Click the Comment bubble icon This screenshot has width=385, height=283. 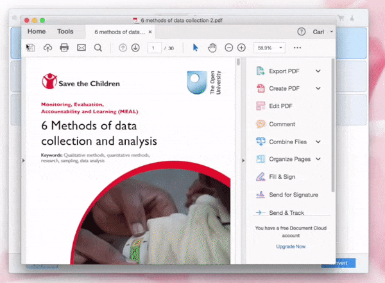pos(261,124)
